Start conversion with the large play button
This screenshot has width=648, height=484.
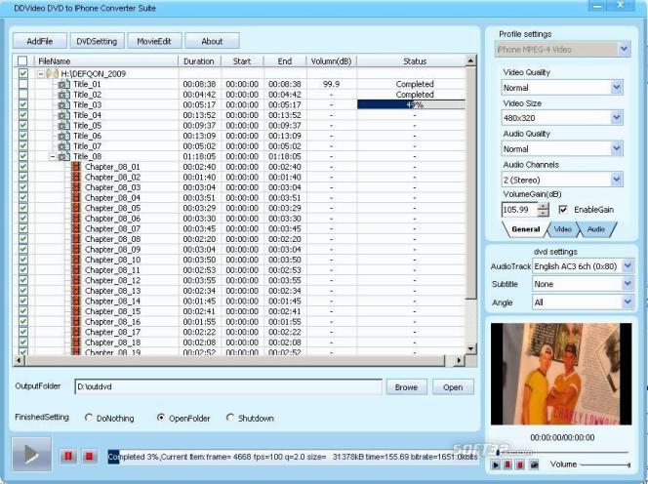pyautogui.click(x=32, y=455)
